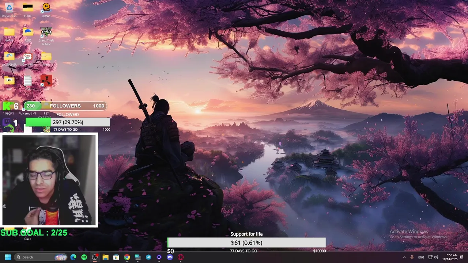Open Discord from the taskbar
468x263 pixels.
[x=170, y=257]
